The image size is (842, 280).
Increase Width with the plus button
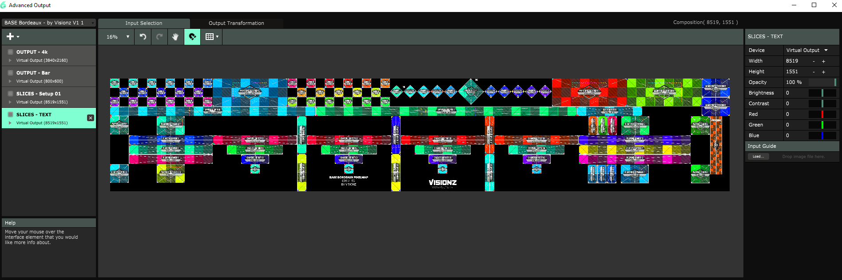click(823, 61)
